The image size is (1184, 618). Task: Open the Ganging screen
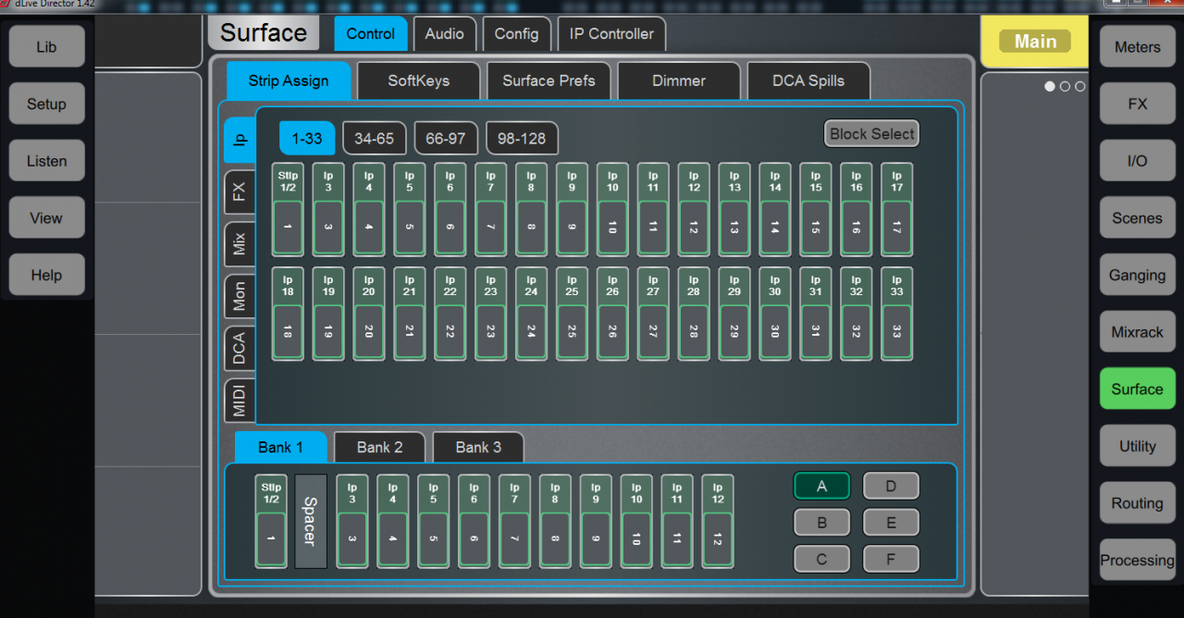pos(1137,275)
